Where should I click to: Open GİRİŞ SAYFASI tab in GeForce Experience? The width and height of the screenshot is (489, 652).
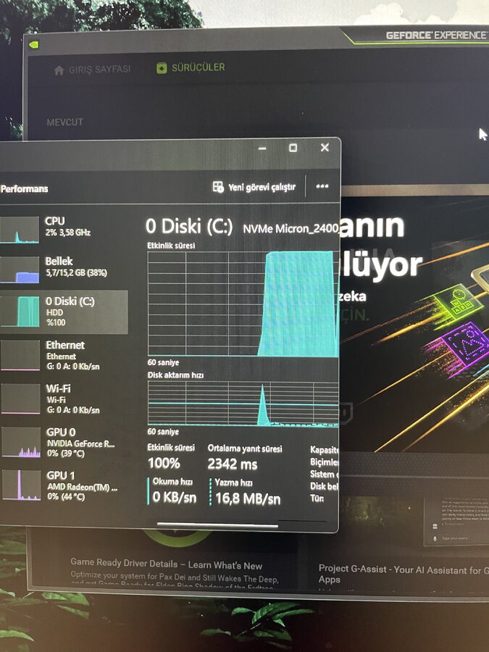point(92,70)
